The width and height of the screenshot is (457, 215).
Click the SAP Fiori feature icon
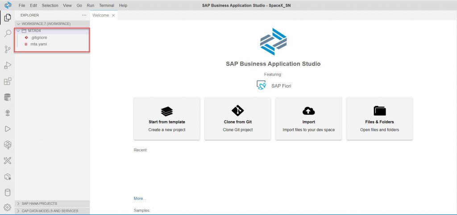pos(262,85)
